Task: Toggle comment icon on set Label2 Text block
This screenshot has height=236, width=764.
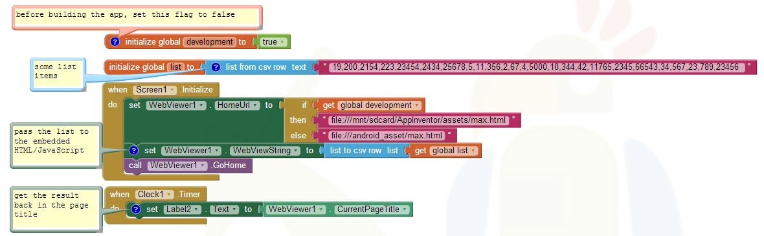Action: tap(137, 209)
